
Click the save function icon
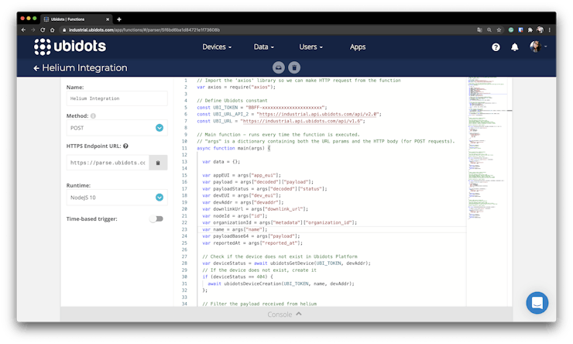point(279,67)
